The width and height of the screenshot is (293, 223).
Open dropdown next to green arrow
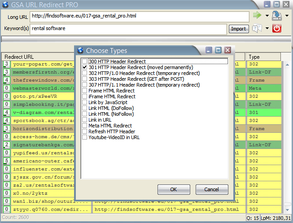267,16
